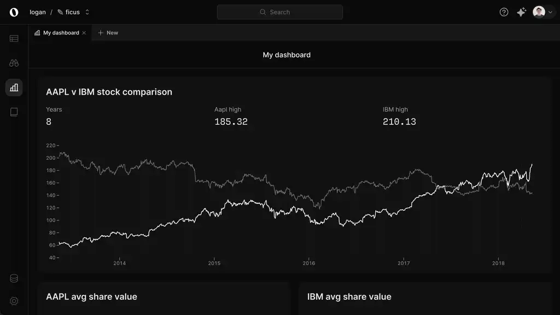The image size is (560, 315).
Task: Navigate to the logan breadcrumb link
Action: pyautogui.click(x=37, y=11)
